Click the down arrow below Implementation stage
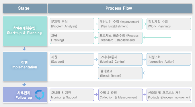The width and height of the screenshot is (195, 107). coord(24,85)
